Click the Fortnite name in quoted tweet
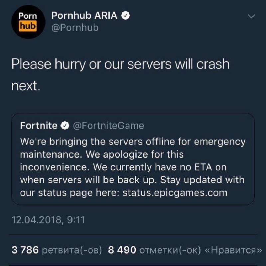The height and width of the screenshot is (266, 266). coord(39,126)
